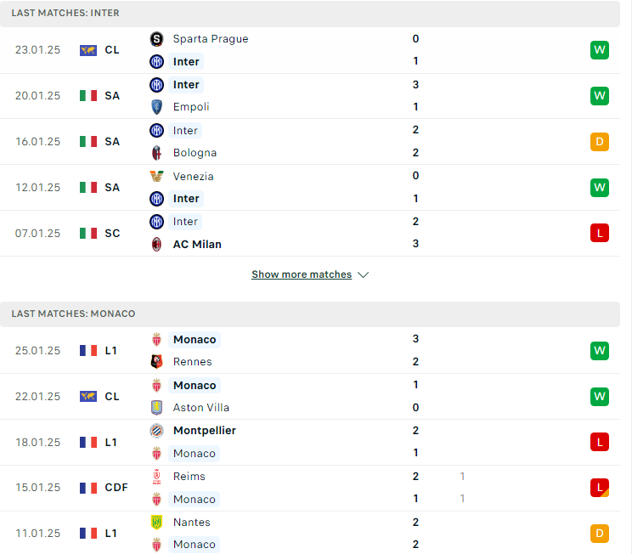Click the Italy flag on 07.01.25 SC row

87,234
